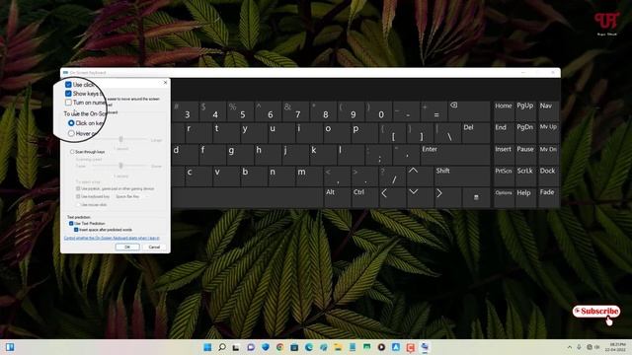Toggle the Use click sound checkbox
Viewport: 632px width, 355px height.
68,85
